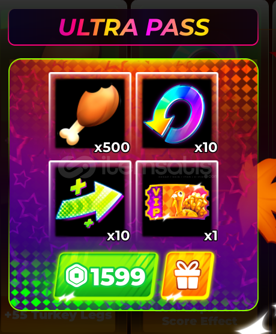Click the turkey picture on the ticket

click(187, 202)
